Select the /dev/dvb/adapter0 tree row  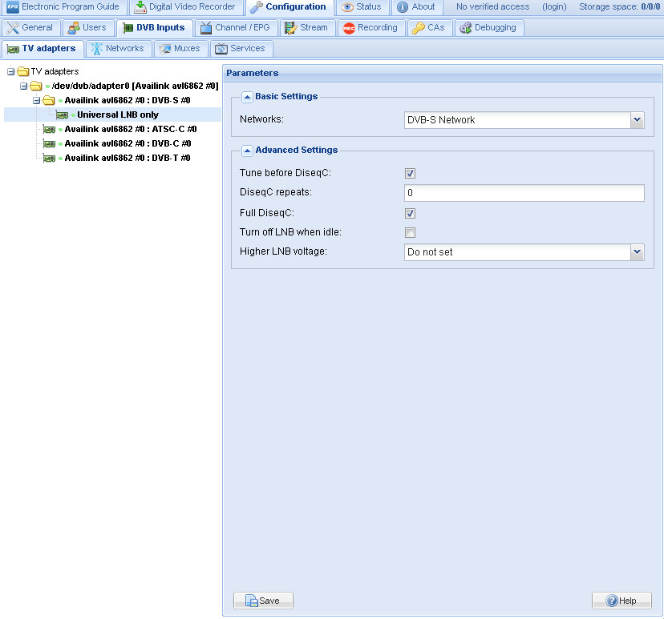tap(135, 86)
